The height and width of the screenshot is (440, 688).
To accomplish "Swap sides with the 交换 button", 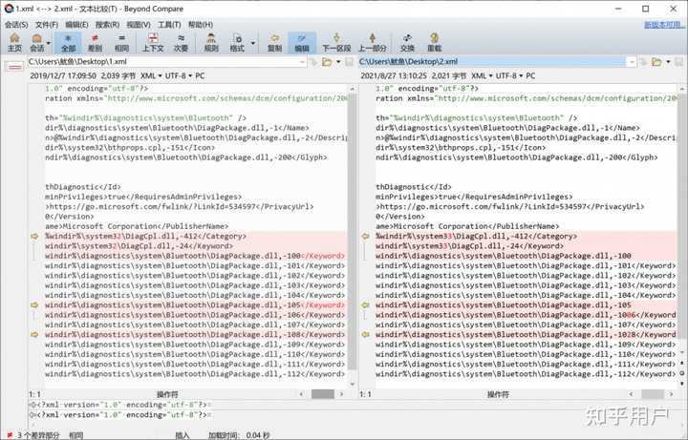I will tap(407, 43).
